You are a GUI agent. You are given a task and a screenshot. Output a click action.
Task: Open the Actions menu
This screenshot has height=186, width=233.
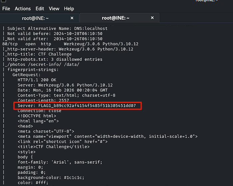[x=23, y=9]
